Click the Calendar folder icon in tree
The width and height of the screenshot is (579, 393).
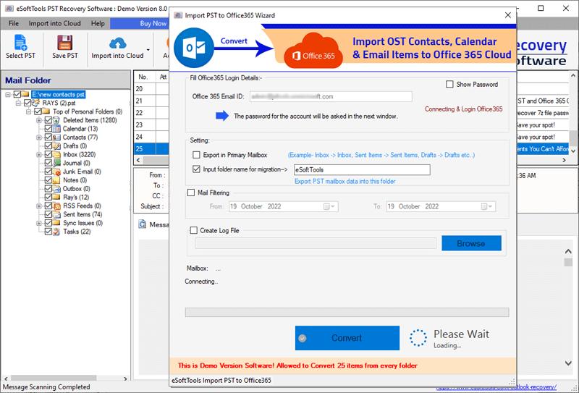56,129
